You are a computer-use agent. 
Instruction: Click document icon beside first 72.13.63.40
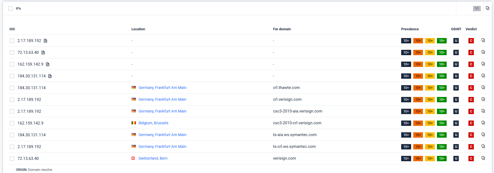[x=43, y=52]
